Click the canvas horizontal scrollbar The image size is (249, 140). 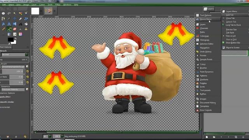pyautogui.click(x=116, y=132)
